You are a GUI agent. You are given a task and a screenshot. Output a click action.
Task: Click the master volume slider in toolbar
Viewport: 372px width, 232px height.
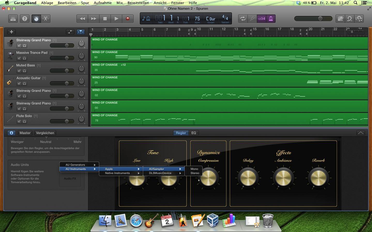click(313, 19)
